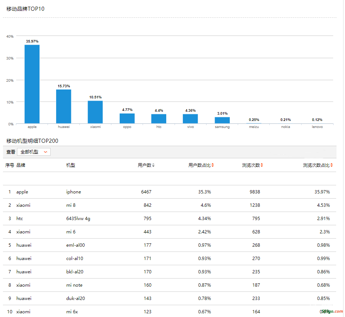Click user count 6467 in iphone row
The image size is (345, 317).
pos(146,192)
